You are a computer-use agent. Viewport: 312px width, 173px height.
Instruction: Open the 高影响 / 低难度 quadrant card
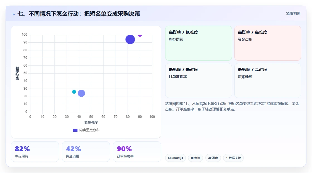[199, 43]
